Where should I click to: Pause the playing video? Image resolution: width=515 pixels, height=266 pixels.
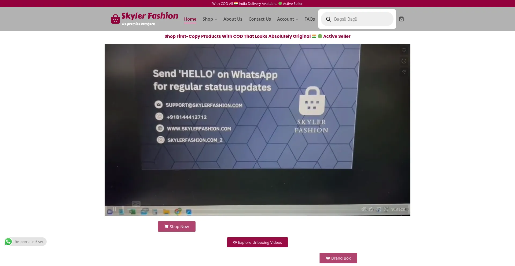point(114,209)
